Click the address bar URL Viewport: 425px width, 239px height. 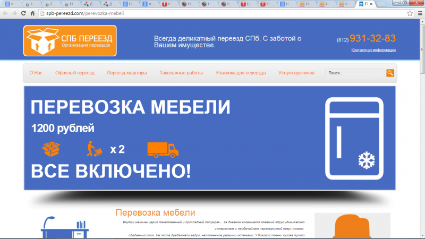click(85, 13)
